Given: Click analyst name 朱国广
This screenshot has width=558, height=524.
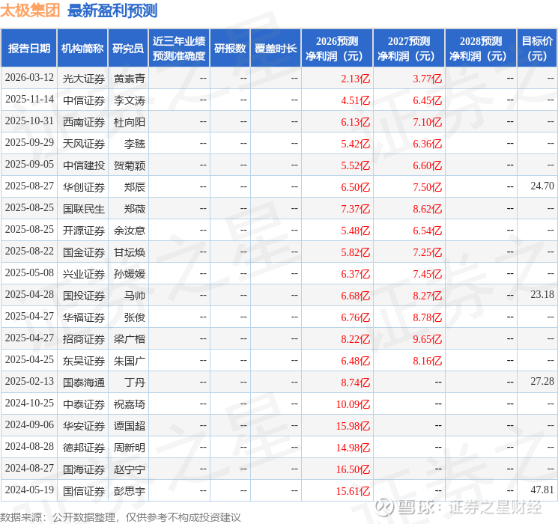Looking at the screenshot, I should point(129,361).
